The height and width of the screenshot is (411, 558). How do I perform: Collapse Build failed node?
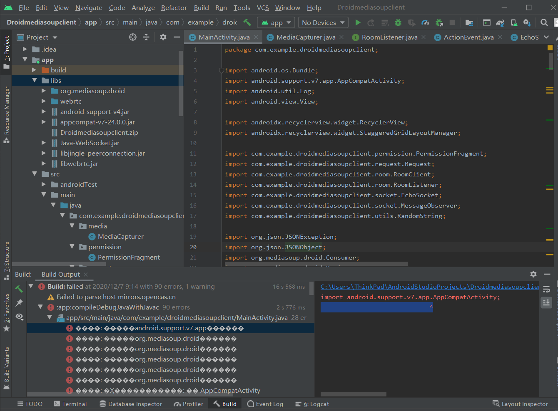31,286
